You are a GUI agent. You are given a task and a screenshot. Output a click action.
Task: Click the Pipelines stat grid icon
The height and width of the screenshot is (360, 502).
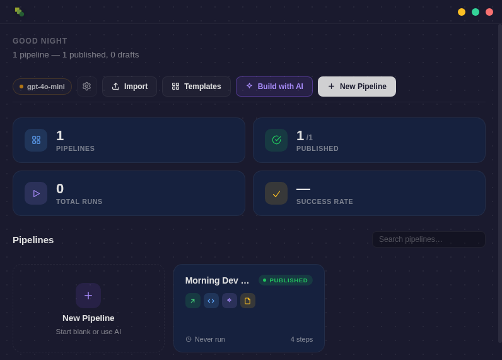point(36,140)
